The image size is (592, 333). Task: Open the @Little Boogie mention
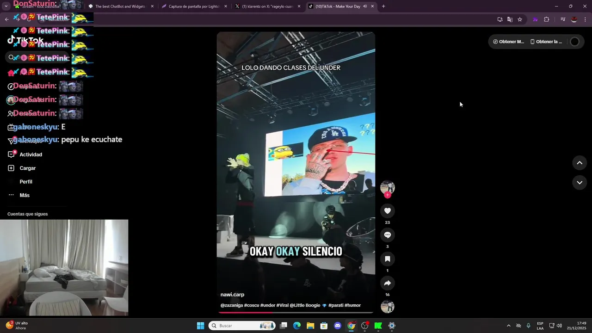tap(305, 305)
